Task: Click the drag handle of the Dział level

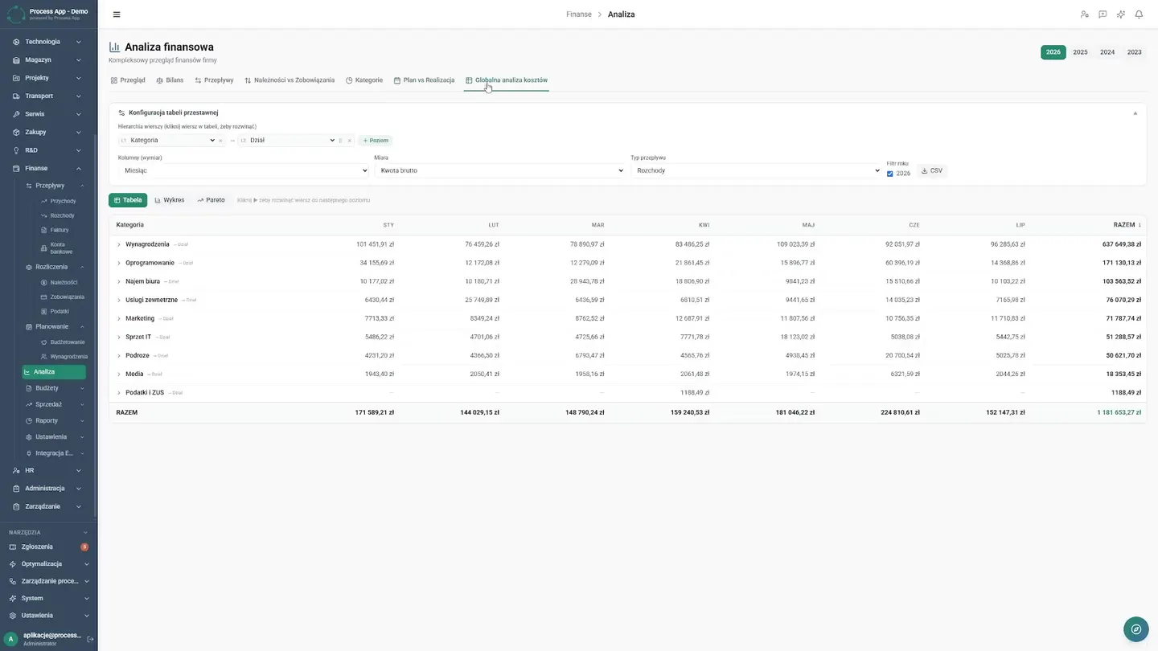Action: tap(340, 141)
